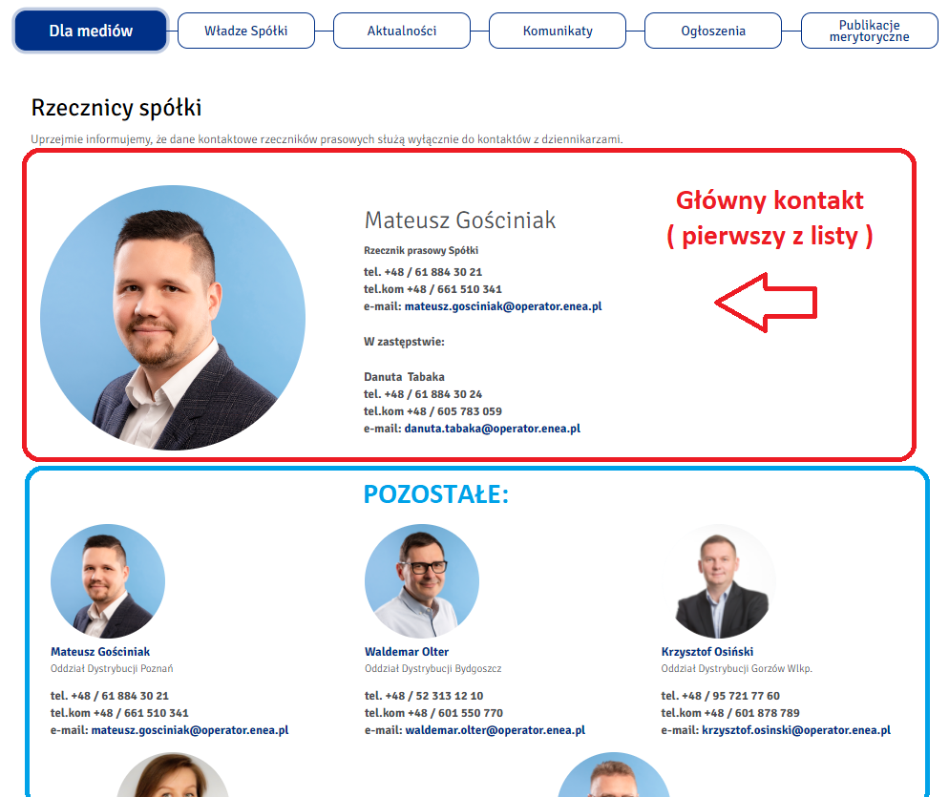Click bold Mateusz Gościniak name under Pozostałe
Image resolution: width=949 pixels, height=797 pixels.
point(100,652)
